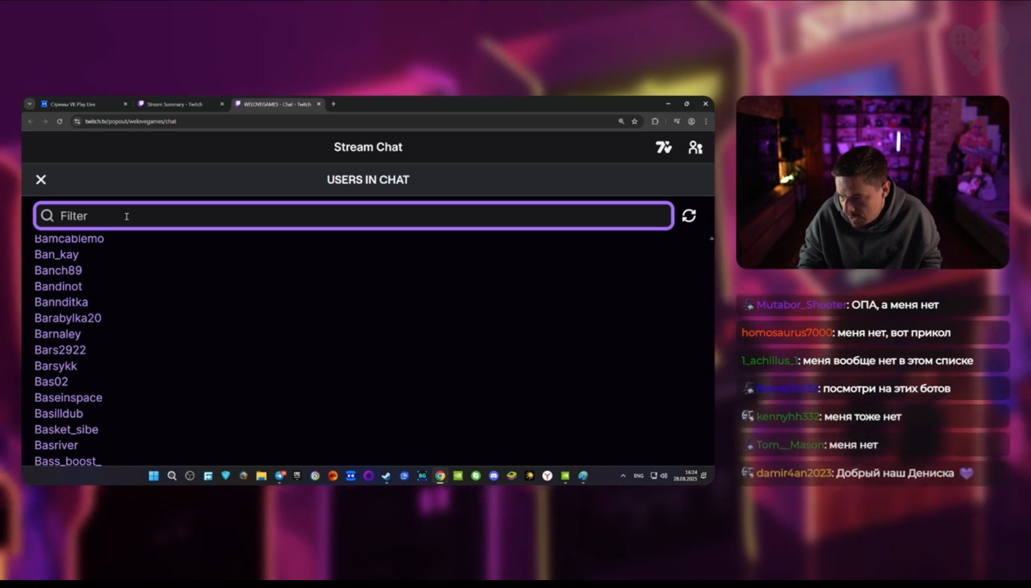
Task: Click zoom magnifier icon in address bar
Action: pyautogui.click(x=621, y=121)
